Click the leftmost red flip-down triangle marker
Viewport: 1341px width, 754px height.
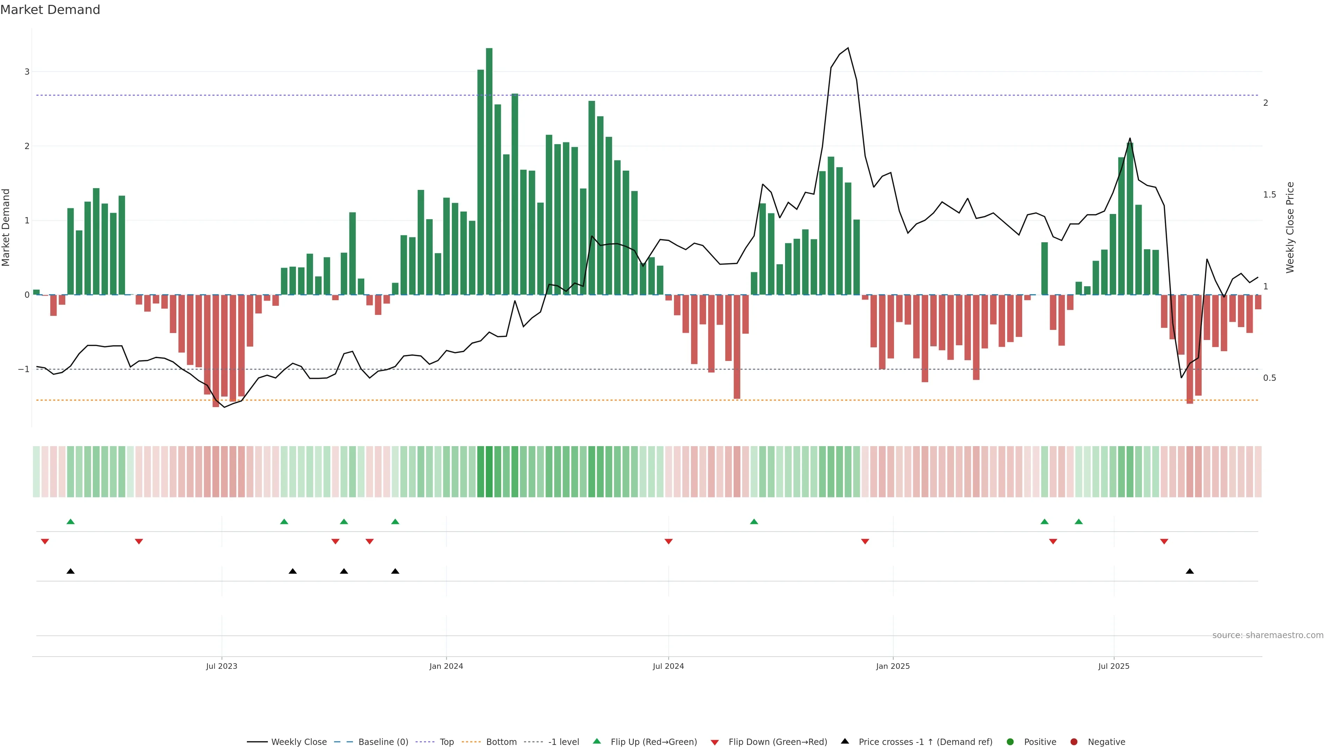coord(45,542)
